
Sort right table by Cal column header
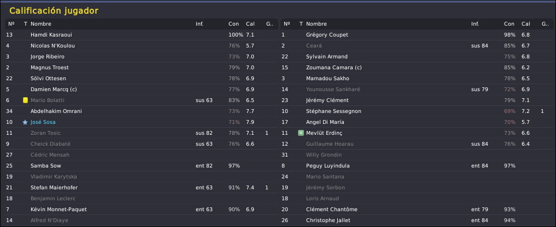tap(525, 24)
